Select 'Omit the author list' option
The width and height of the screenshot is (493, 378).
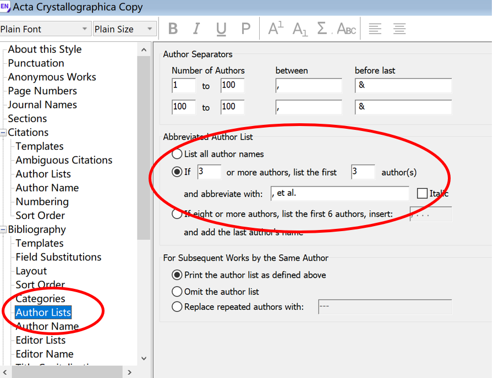point(177,292)
